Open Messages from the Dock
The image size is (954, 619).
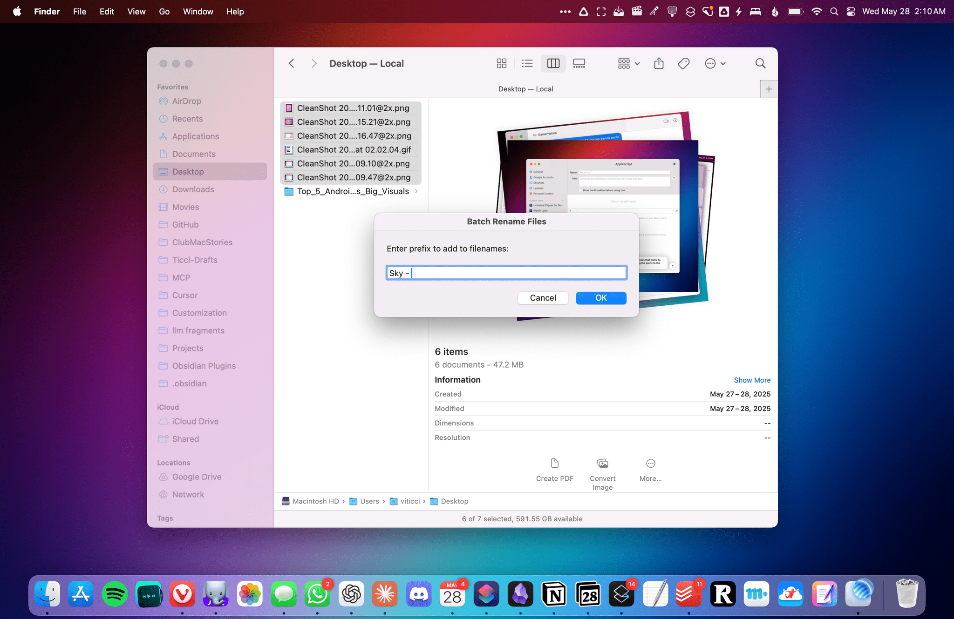click(284, 594)
